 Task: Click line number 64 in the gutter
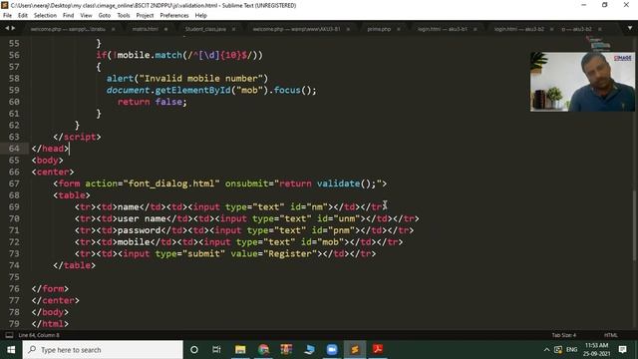tap(14, 149)
